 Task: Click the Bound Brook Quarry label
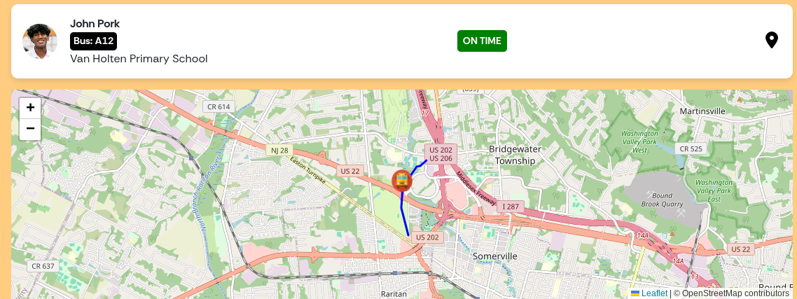coord(662,200)
